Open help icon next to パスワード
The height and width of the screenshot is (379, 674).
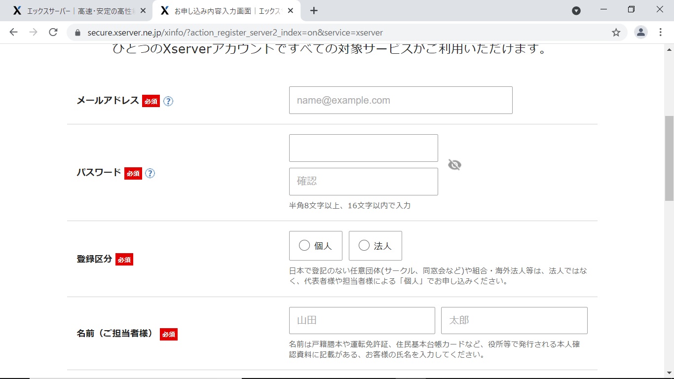[x=150, y=173]
